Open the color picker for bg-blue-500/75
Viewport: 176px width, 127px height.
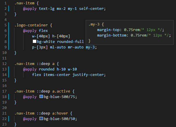tap(41, 97)
